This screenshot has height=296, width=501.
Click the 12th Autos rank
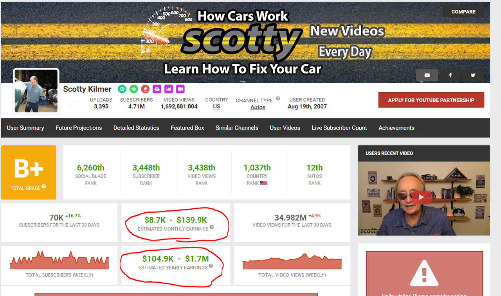315,168
